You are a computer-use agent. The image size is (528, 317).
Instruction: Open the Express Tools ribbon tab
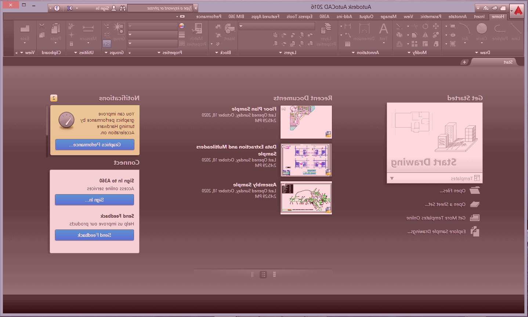(300, 17)
